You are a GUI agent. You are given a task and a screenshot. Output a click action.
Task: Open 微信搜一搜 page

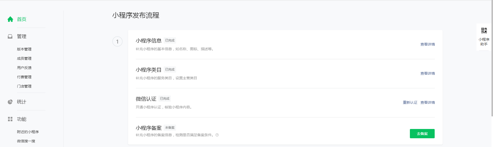pos(26,141)
